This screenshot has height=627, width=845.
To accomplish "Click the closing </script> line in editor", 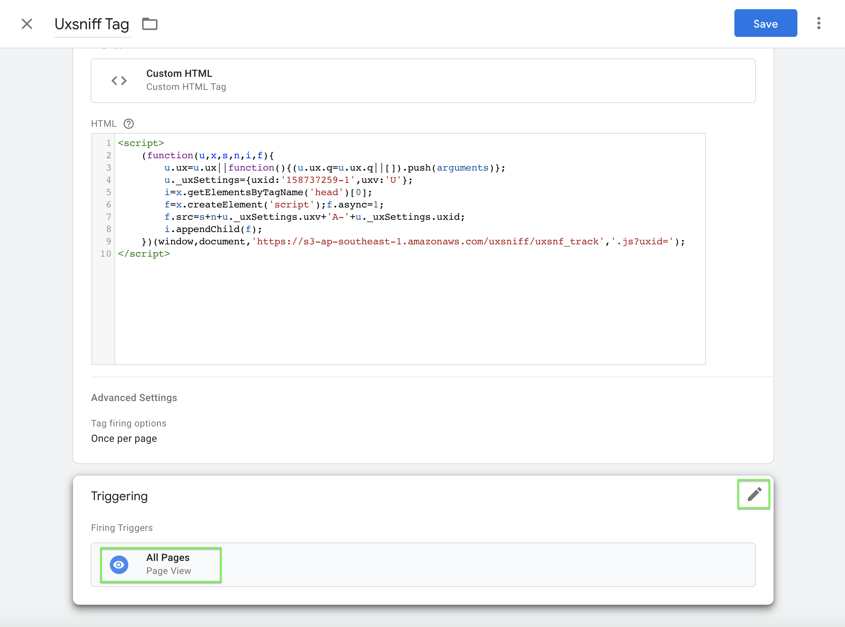I will (x=144, y=254).
